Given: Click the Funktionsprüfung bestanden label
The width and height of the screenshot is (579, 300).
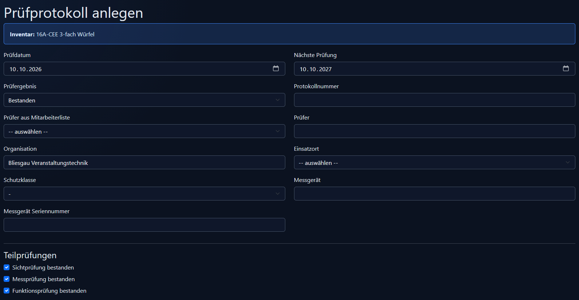Looking at the screenshot, I should [x=49, y=291].
